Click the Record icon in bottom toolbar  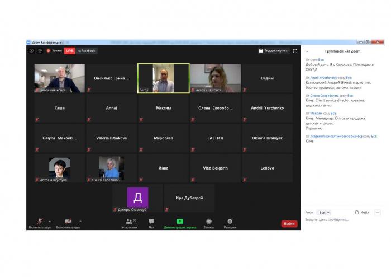(x=208, y=222)
